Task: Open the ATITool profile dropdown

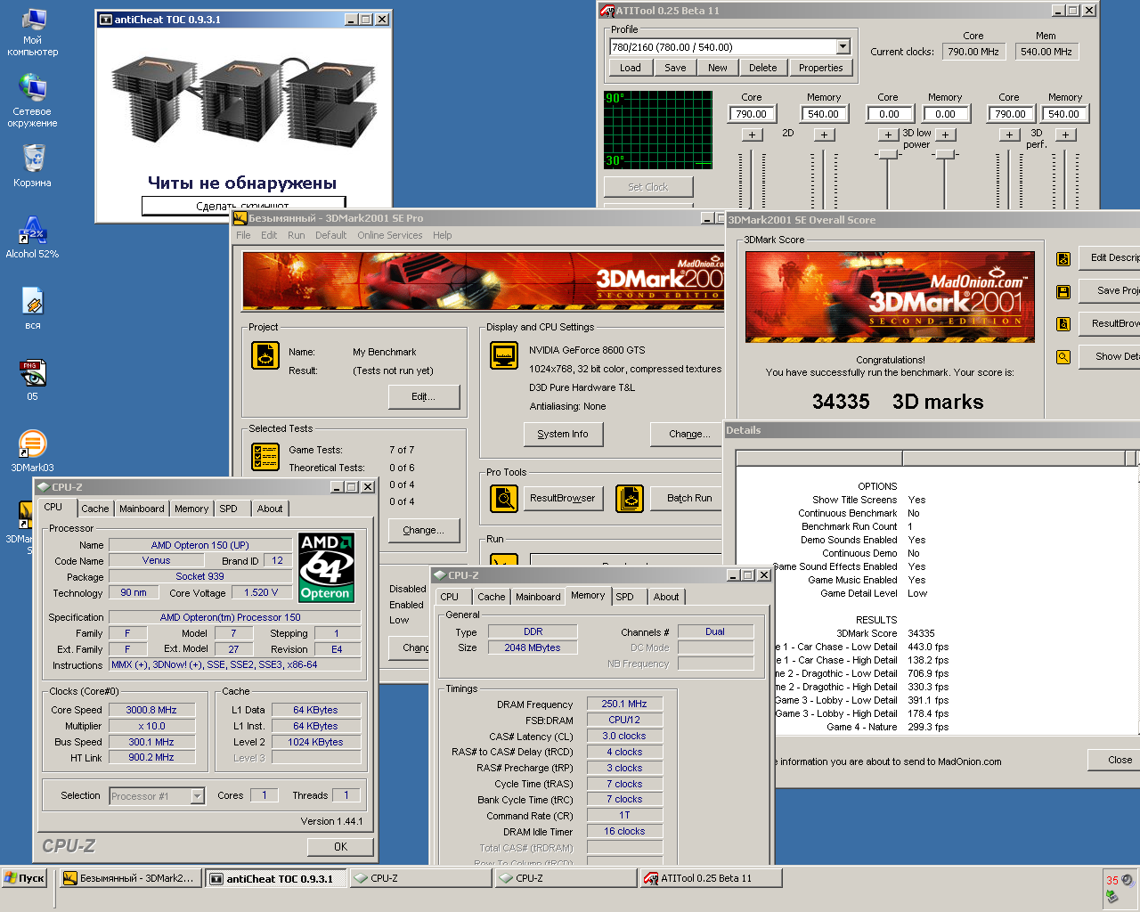Action: click(x=843, y=47)
